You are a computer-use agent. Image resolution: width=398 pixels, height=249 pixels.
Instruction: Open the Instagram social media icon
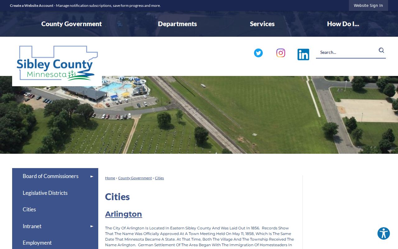(x=281, y=53)
